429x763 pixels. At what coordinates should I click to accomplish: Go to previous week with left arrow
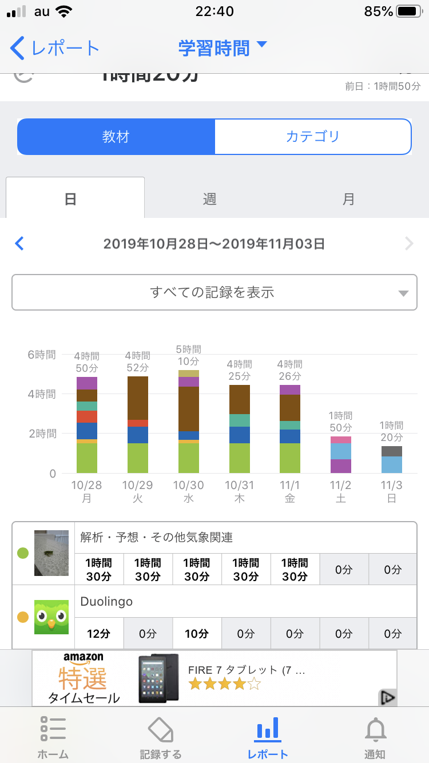tap(19, 244)
